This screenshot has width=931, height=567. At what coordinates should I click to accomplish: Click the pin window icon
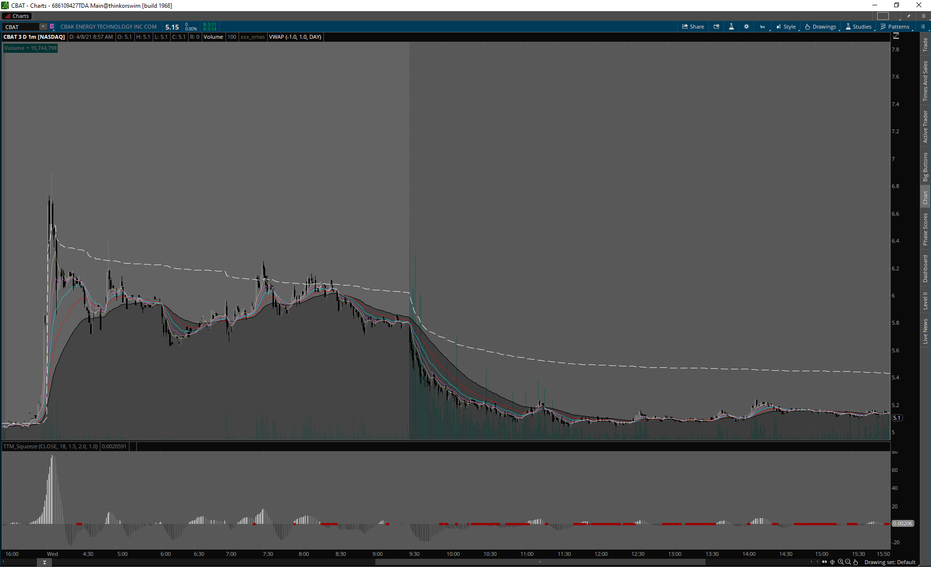tap(909, 16)
